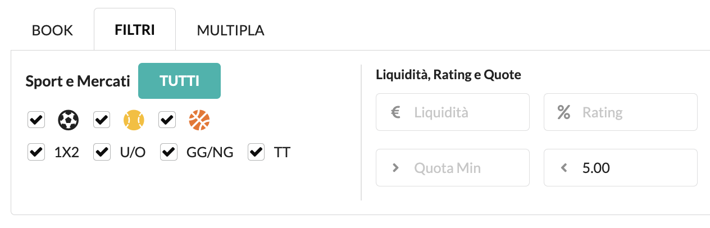Select the FILTRI tab
This screenshot has width=710, height=228.
point(135,29)
